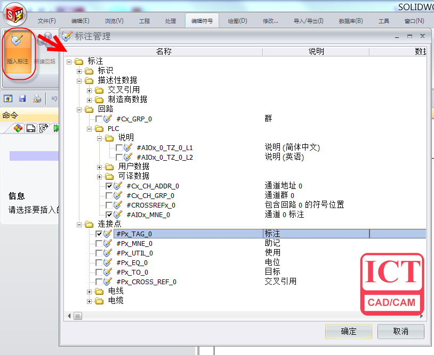Open the 文件(F) menu
Viewport: 434px width, 355px height.
tap(46, 21)
